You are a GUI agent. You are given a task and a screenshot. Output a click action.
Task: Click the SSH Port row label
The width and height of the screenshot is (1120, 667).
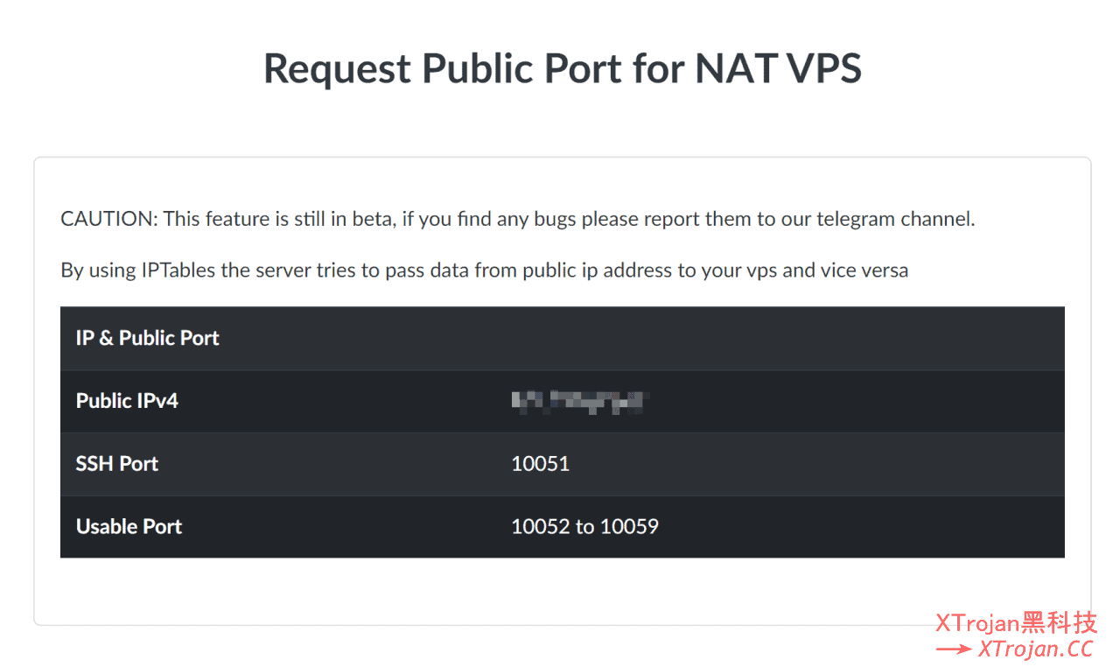(x=116, y=464)
